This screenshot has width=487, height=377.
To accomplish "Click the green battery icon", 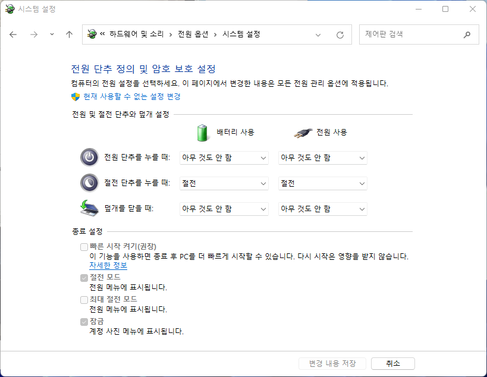I will 202,133.
